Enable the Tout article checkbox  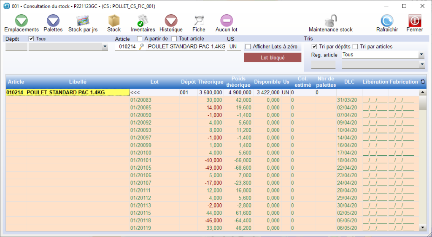click(175, 39)
